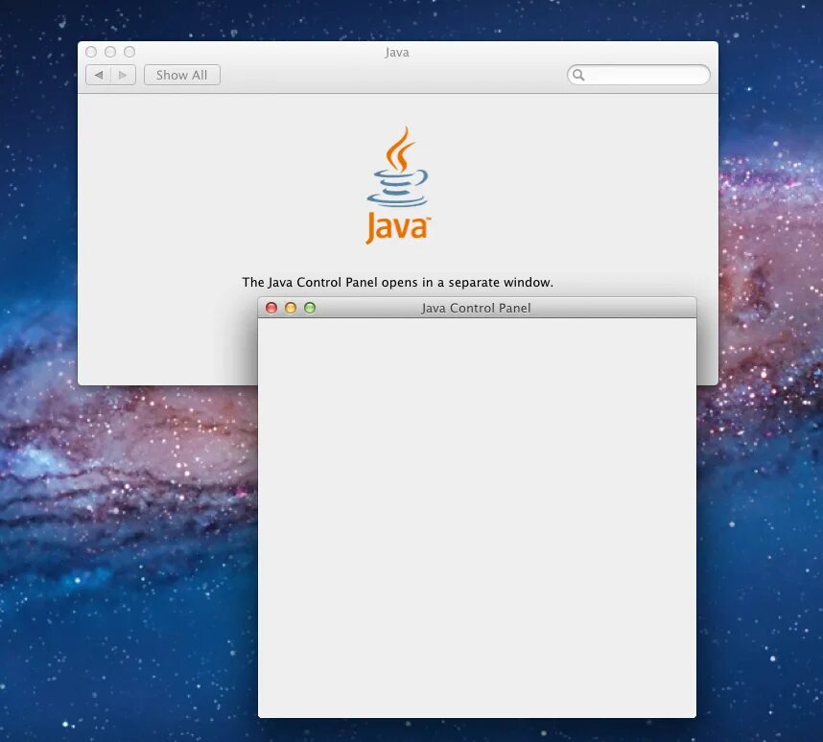823x742 pixels.
Task: Zoom the Java Control Panel with green button
Action: [x=310, y=308]
